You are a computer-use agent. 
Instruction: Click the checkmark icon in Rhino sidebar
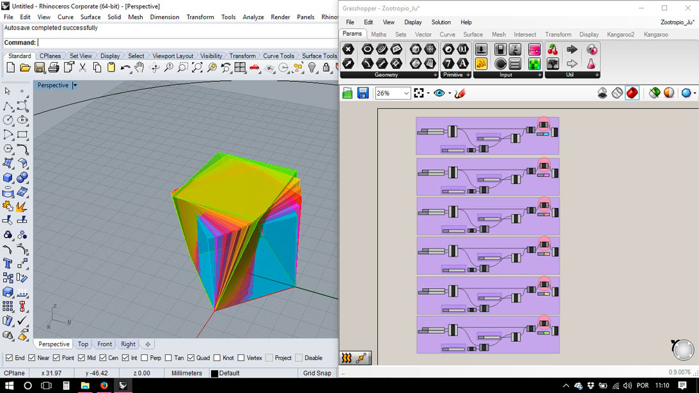(22, 321)
